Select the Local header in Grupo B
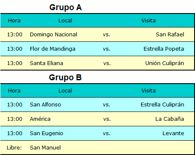Viewport: 195px width, 155px height. coord(65,91)
